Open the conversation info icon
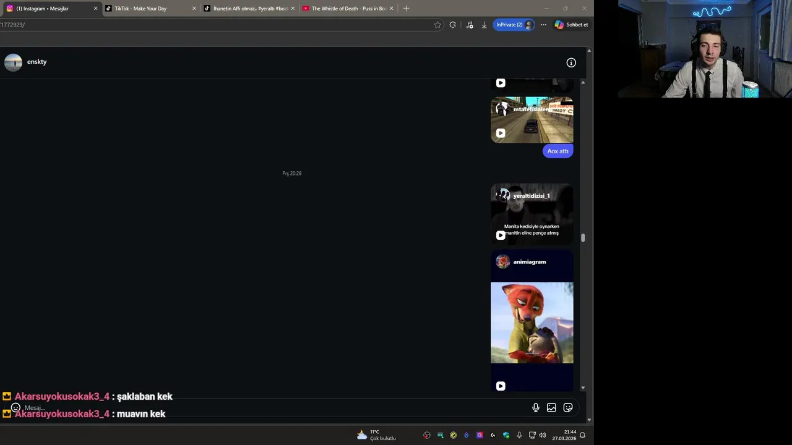The image size is (792, 445). click(x=571, y=62)
